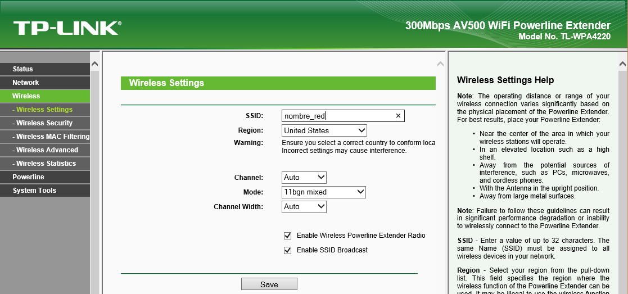This screenshot has height=294, width=628.
Task: Open Wireless Security submenu
Action: coord(45,123)
